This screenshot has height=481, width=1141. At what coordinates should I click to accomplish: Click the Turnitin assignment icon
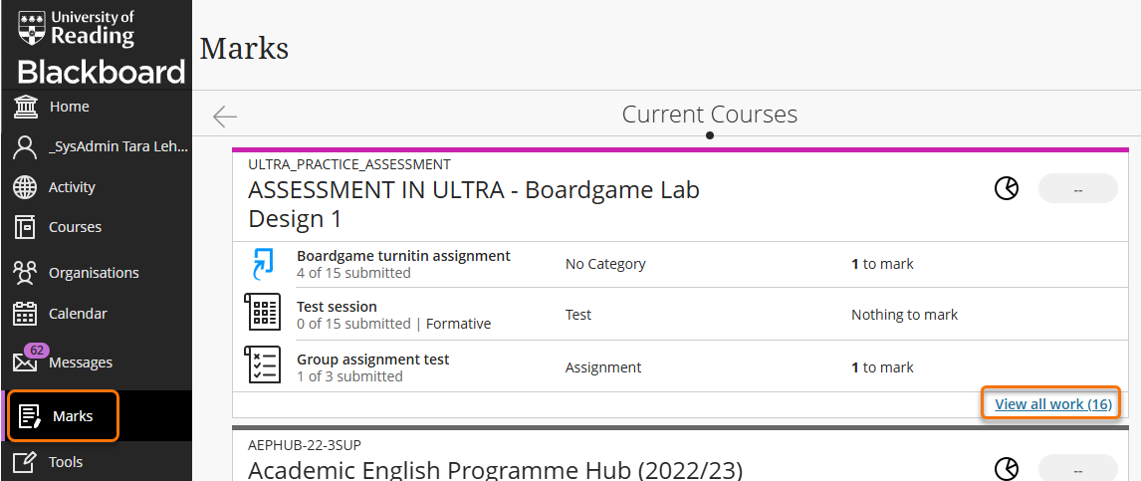[262, 264]
